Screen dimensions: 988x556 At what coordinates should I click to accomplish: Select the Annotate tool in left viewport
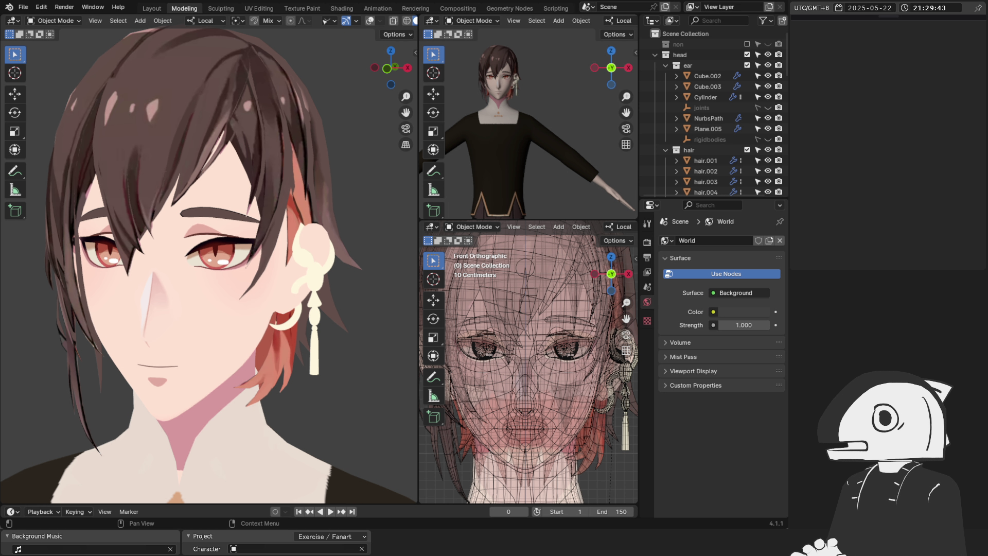(14, 171)
